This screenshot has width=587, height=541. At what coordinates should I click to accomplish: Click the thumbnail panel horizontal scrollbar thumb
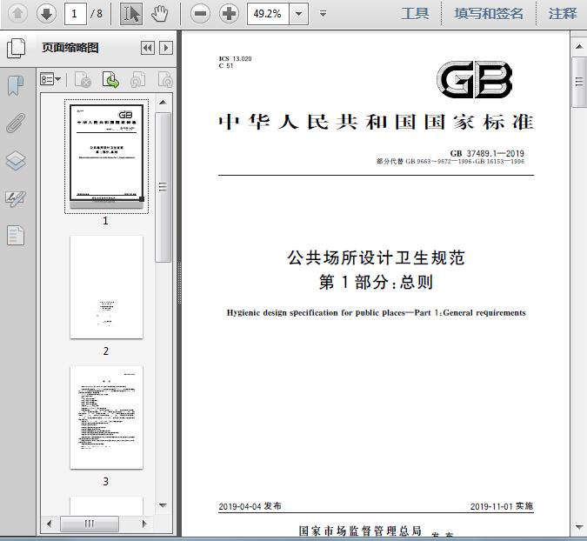pyautogui.click(x=90, y=524)
